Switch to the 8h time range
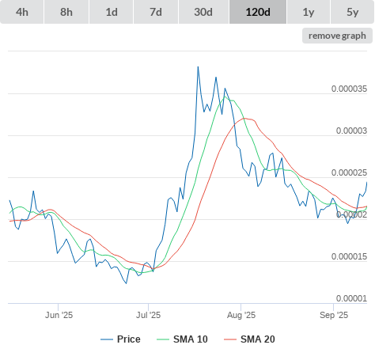 click(66, 12)
